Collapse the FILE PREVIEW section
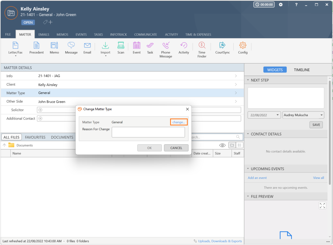 (248, 196)
